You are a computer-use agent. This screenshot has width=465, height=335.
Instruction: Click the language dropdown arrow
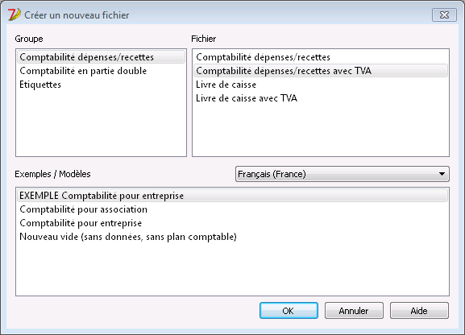(x=442, y=174)
